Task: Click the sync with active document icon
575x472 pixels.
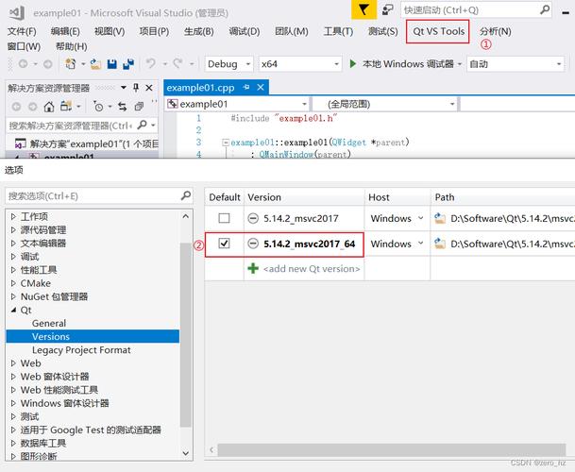Action: click(x=123, y=107)
